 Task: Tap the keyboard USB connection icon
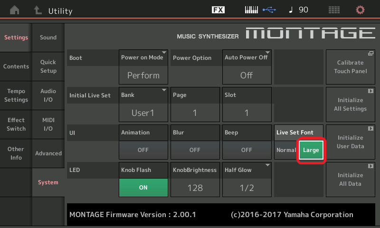tap(259, 10)
